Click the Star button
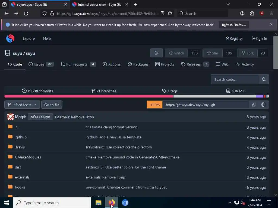278x208 pixels. pos(212,53)
